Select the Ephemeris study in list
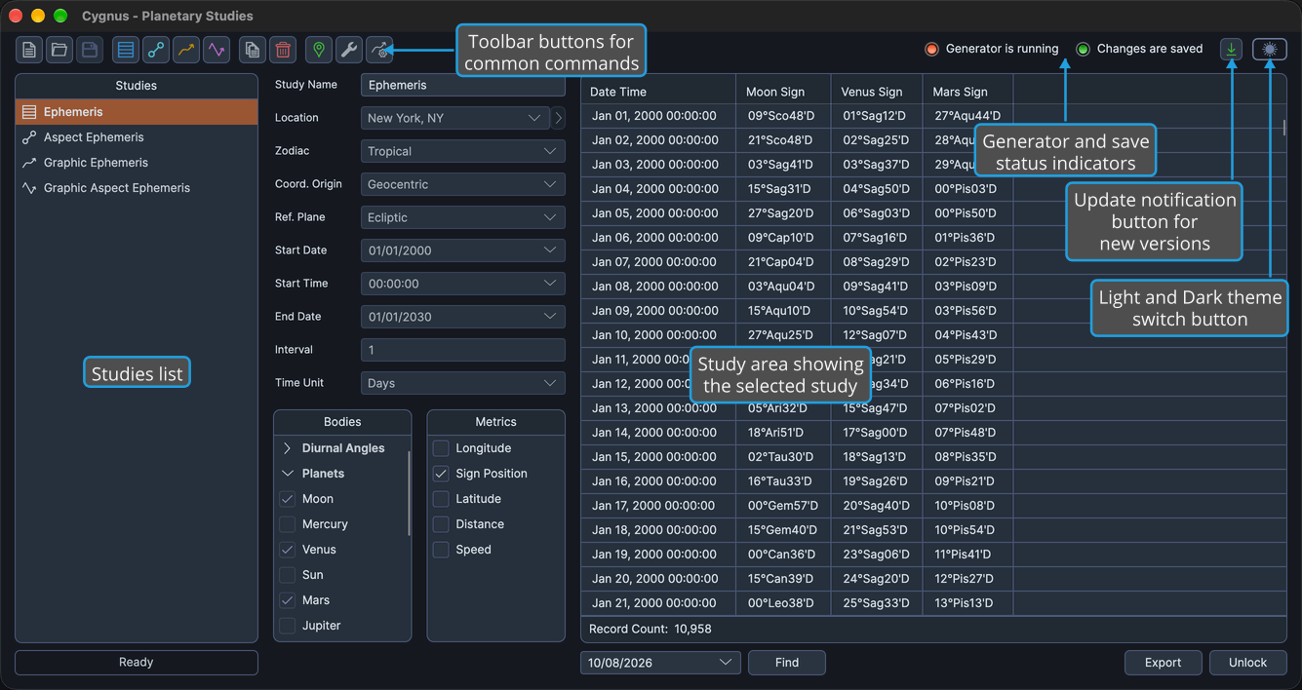The image size is (1302, 690). coord(137,112)
